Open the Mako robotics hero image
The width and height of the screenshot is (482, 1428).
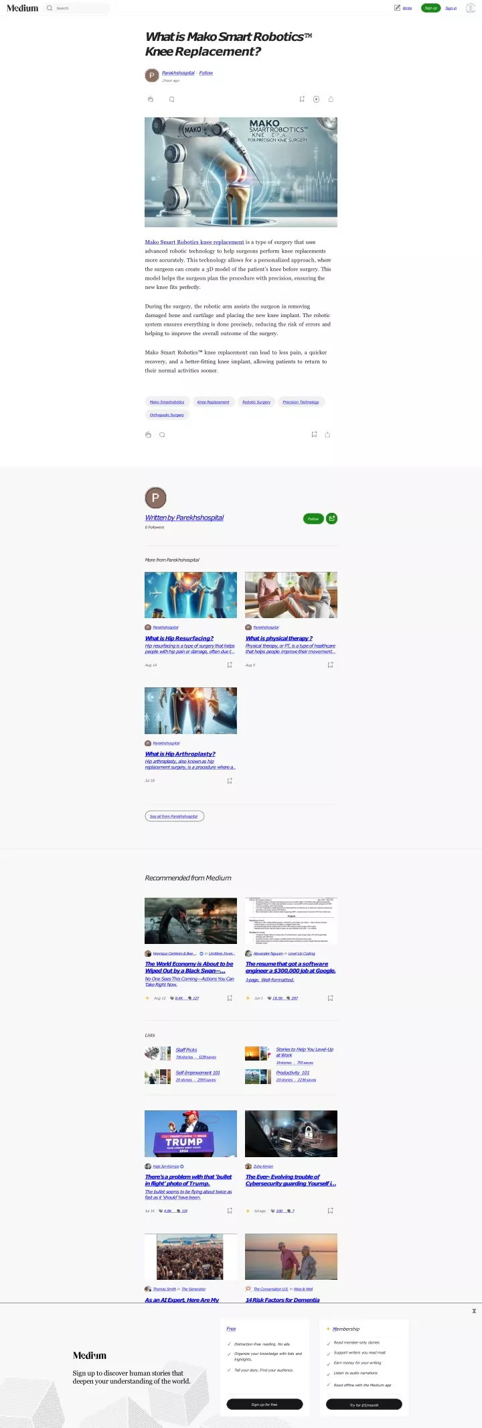click(241, 172)
